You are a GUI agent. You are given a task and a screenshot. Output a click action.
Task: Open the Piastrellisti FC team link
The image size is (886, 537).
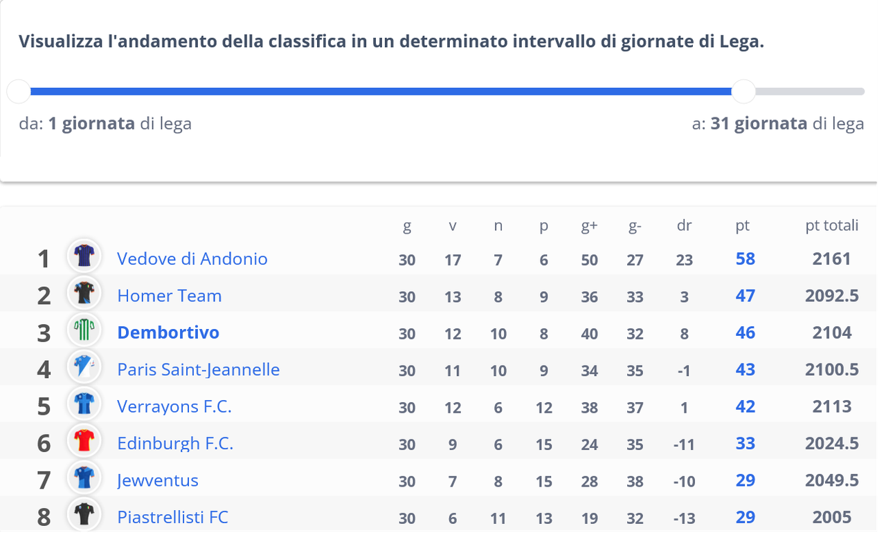[x=173, y=517]
